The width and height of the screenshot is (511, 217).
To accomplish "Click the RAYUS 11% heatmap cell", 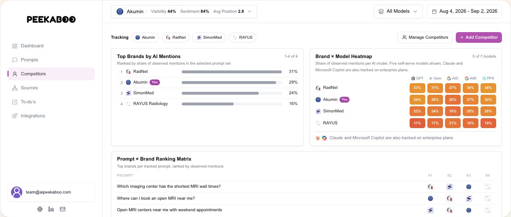I will (417, 123).
